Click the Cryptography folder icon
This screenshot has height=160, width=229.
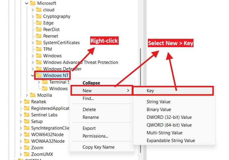pos(38,16)
